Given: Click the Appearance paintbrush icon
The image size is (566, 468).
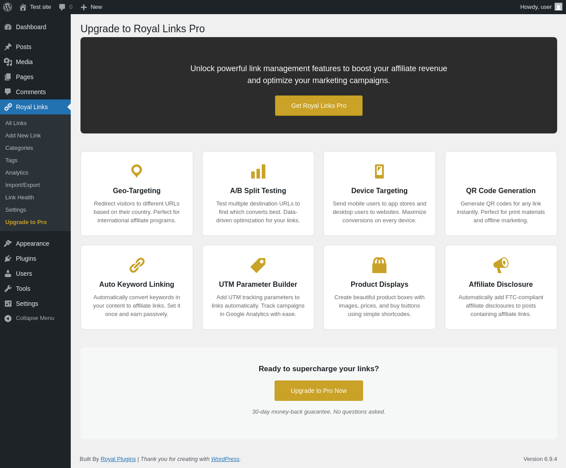Looking at the screenshot, I should [8, 244].
